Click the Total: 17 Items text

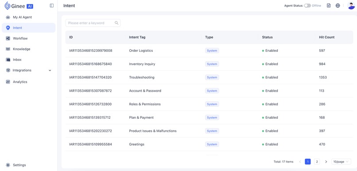click(283, 162)
